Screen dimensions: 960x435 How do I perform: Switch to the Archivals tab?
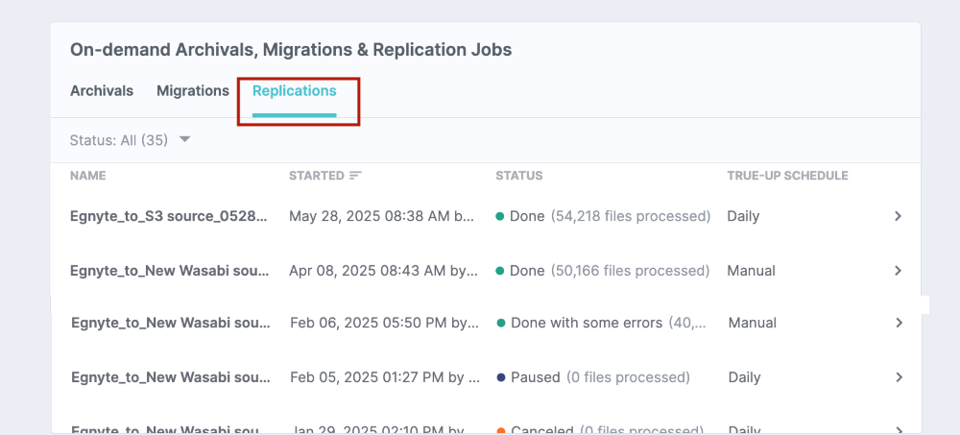click(101, 90)
